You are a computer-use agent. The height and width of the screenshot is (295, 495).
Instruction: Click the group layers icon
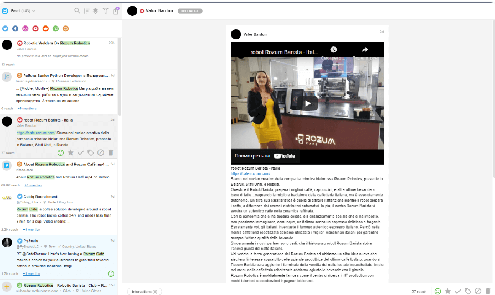click(x=96, y=10)
